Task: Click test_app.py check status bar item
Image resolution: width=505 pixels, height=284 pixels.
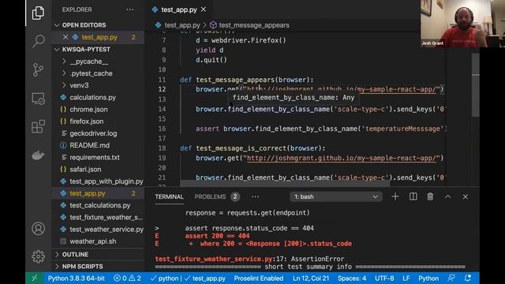Action: 205,278
